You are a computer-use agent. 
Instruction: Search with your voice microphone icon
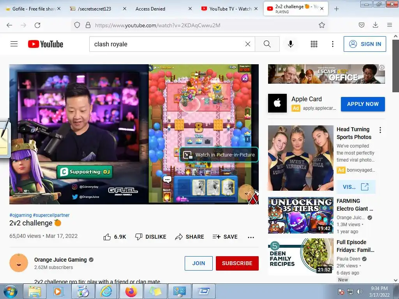tap(291, 44)
